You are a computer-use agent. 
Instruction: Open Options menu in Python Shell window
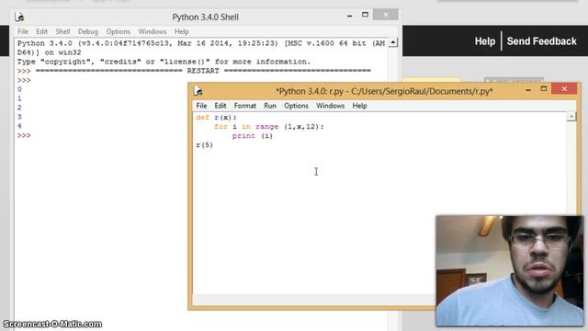click(119, 31)
